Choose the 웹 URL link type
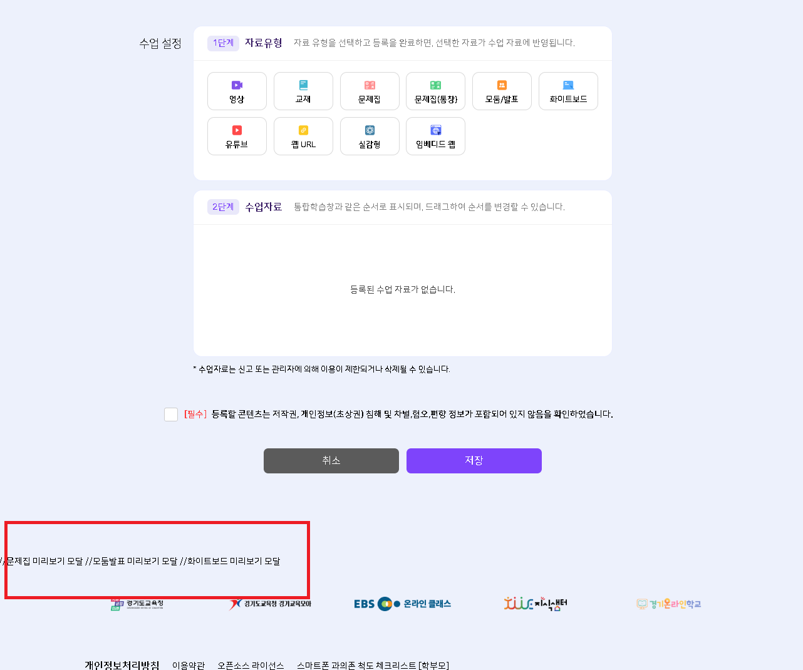 tap(303, 137)
